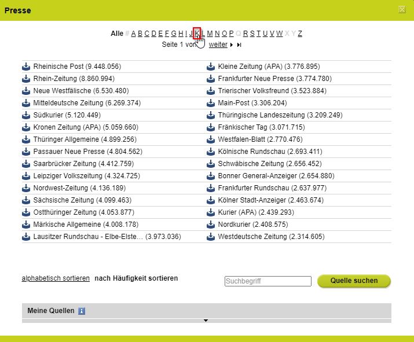Click download icon beside Main-Post
This screenshot has width=414, height=342.
pos(210,103)
